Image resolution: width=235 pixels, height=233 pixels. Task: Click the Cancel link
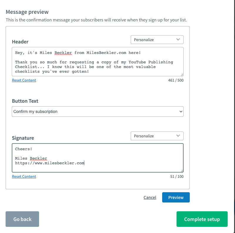[150, 197]
